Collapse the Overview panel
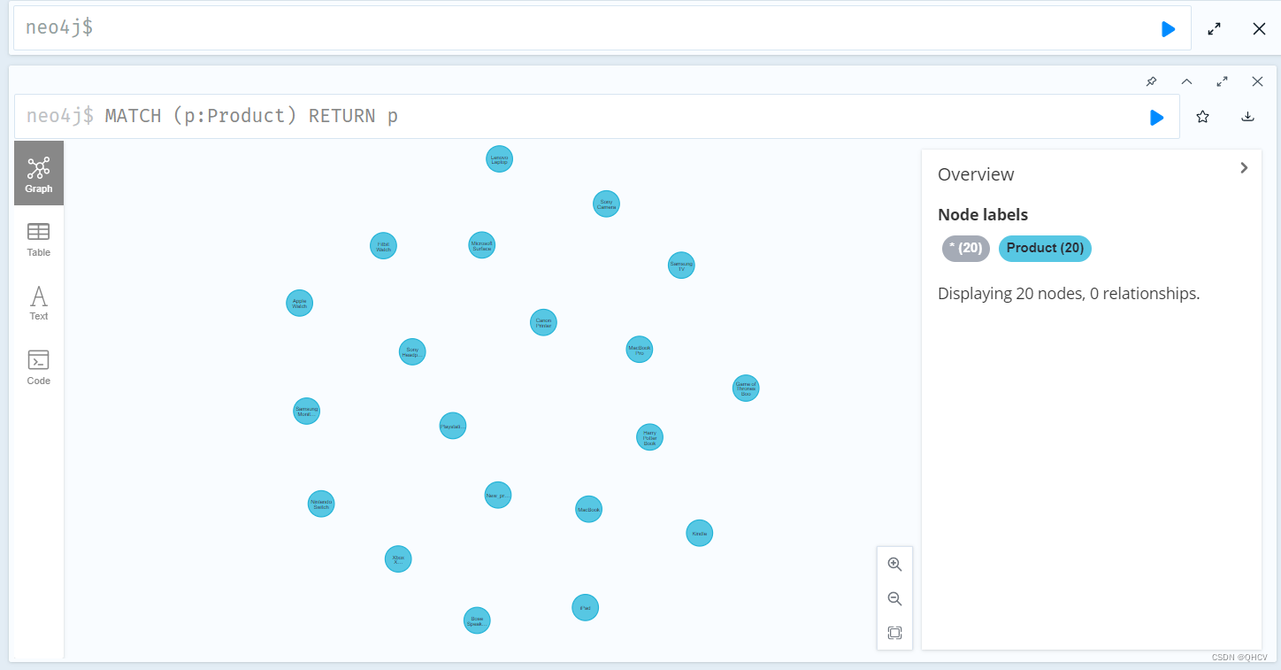 (x=1244, y=167)
